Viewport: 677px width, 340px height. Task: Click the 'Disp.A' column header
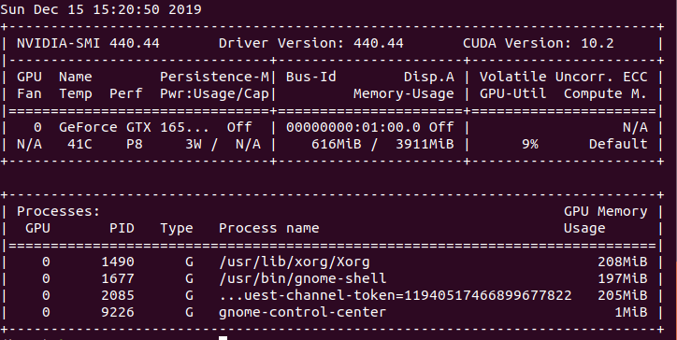point(429,77)
